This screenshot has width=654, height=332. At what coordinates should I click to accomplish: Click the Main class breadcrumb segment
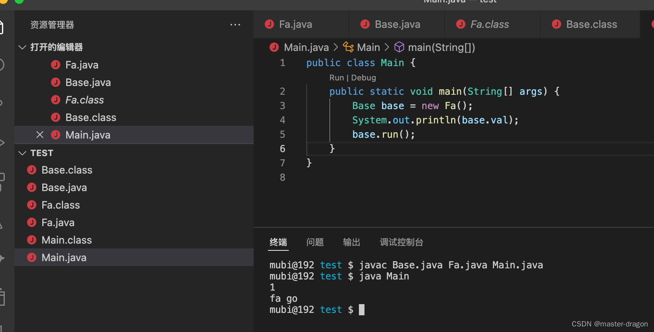point(368,47)
